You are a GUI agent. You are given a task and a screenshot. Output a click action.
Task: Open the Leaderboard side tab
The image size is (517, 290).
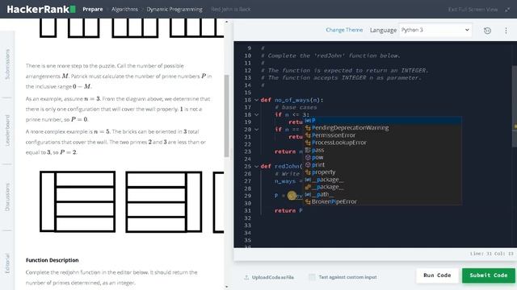(x=7, y=130)
